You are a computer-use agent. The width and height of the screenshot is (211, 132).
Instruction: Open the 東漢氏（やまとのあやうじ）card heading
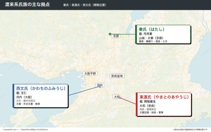tap(164, 97)
